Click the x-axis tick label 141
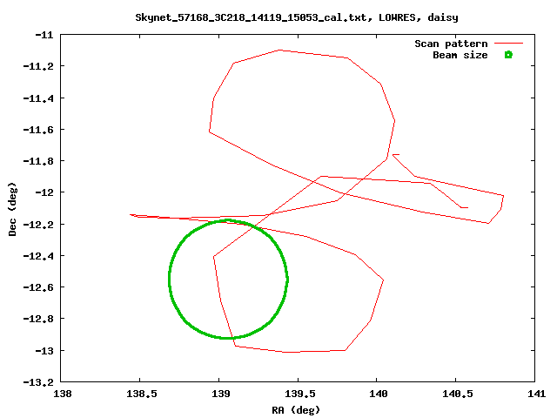This screenshot has height=418, width=557. pos(536,394)
